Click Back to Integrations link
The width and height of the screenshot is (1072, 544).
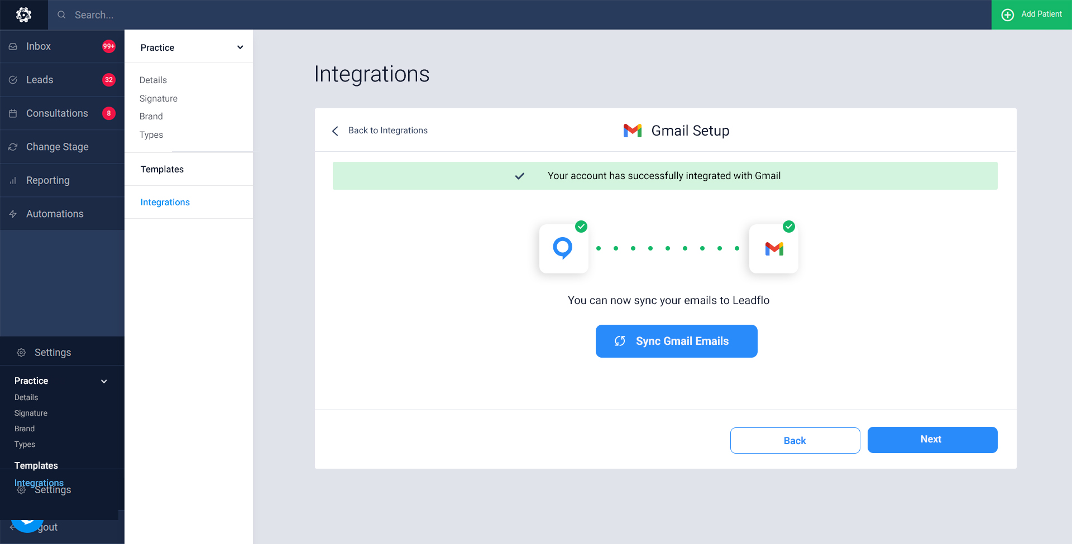(x=388, y=130)
